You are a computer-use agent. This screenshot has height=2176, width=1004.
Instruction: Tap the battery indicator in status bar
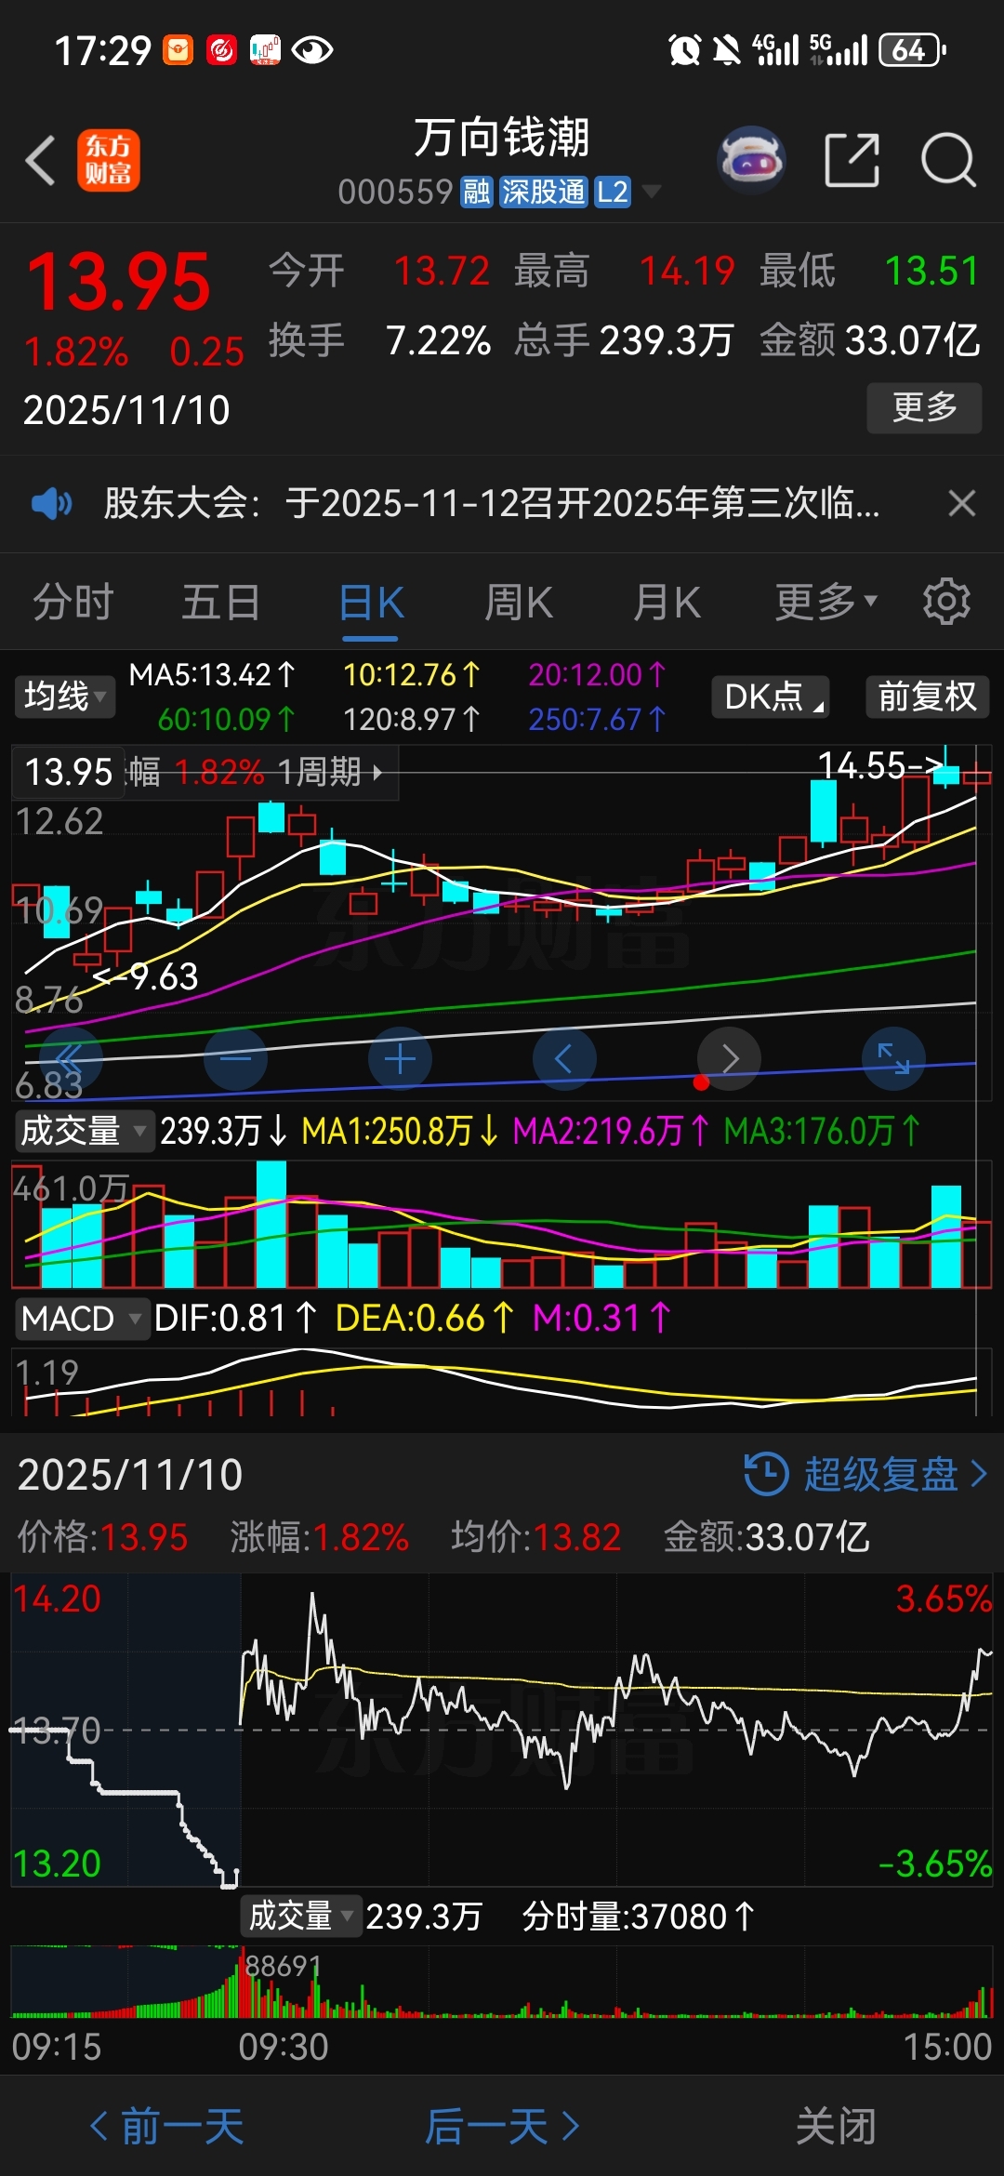point(912,49)
